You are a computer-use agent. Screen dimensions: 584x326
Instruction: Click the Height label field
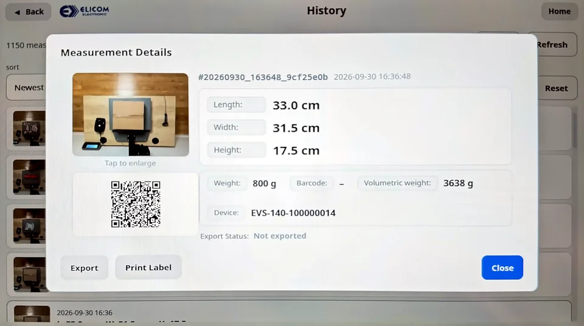pos(236,150)
